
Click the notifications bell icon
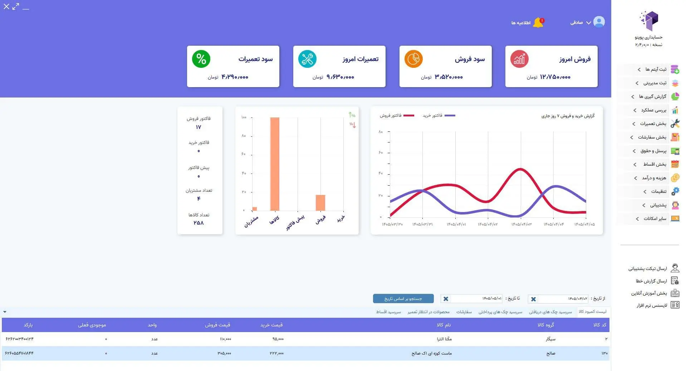click(538, 22)
